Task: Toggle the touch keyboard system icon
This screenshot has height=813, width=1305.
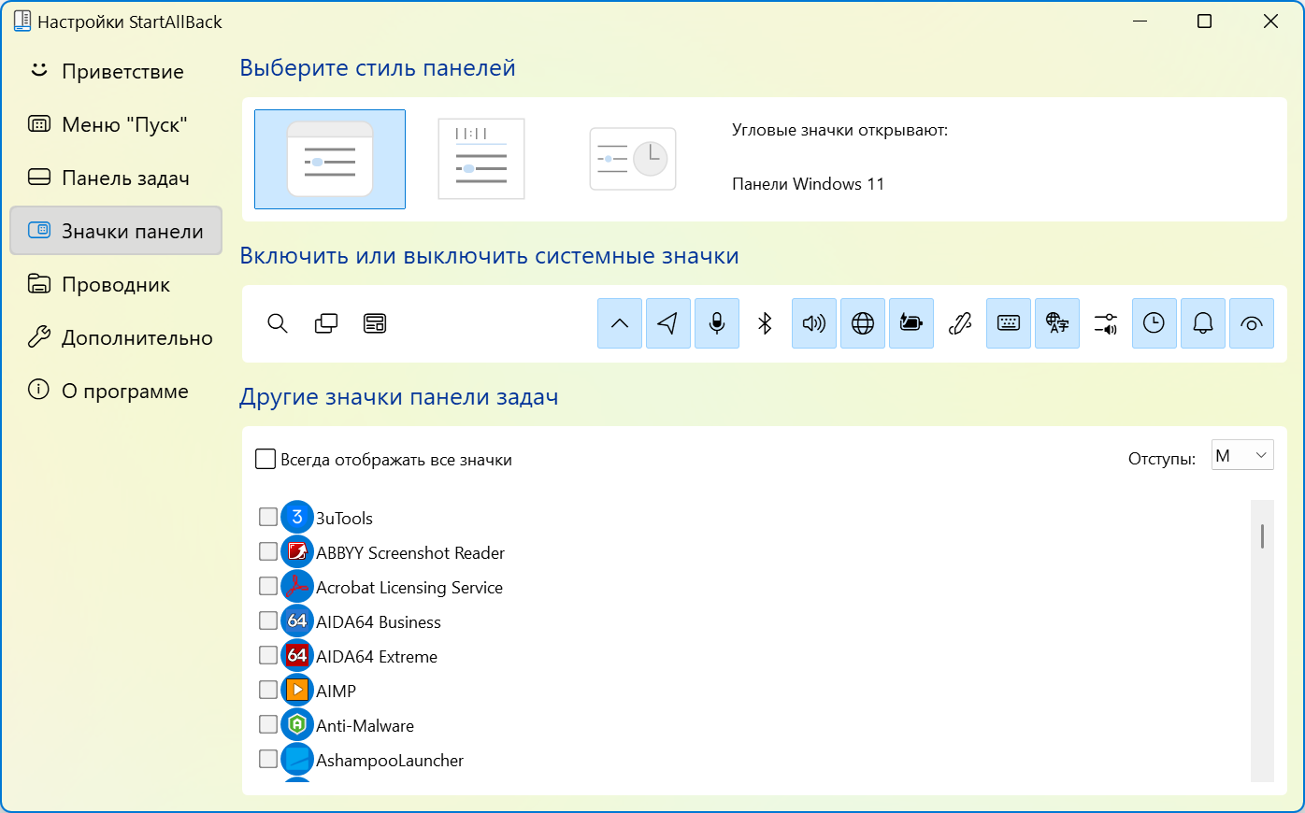Action: click(x=1009, y=323)
